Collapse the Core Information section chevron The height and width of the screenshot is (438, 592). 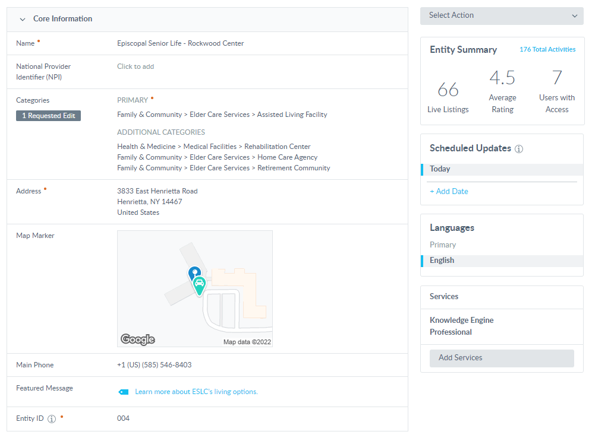[x=23, y=19]
